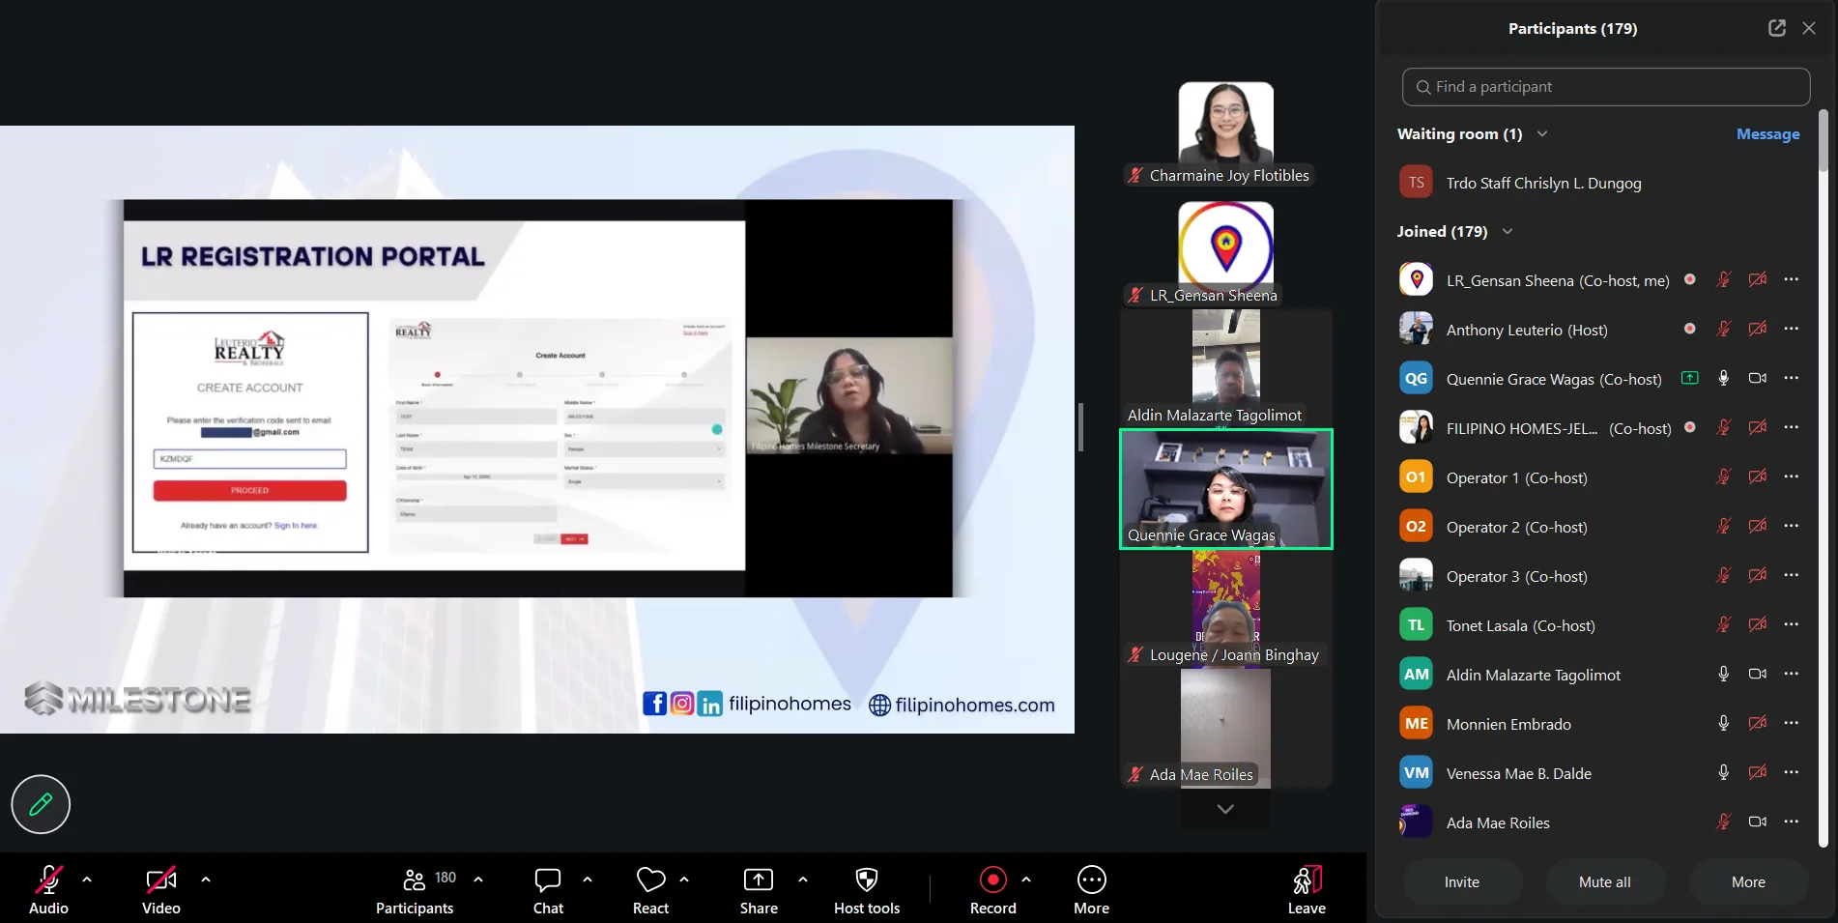Click muted mic icon for Operator 1
The height and width of the screenshot is (923, 1838).
[1723, 476]
